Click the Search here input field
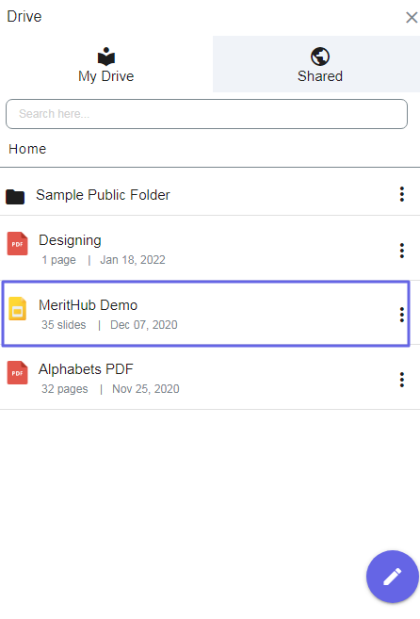 click(x=206, y=114)
